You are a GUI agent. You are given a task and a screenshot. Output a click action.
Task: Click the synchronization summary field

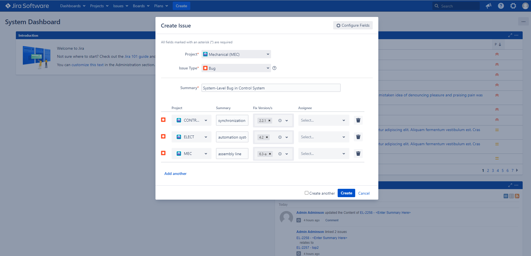[x=232, y=120]
